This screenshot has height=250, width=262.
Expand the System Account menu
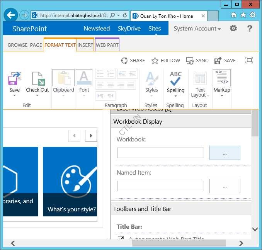pos(197,29)
